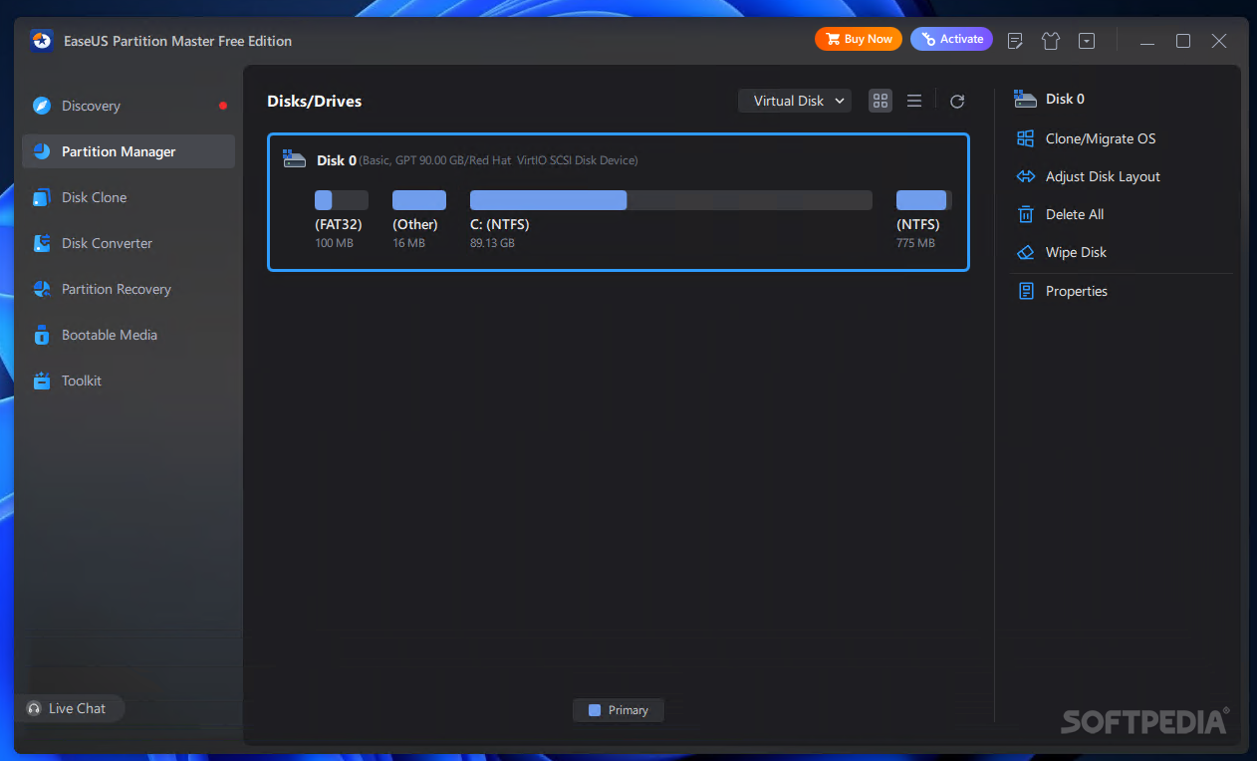This screenshot has height=761, width=1257.
Task: Click the Discovery compass icon
Action: (x=41, y=106)
